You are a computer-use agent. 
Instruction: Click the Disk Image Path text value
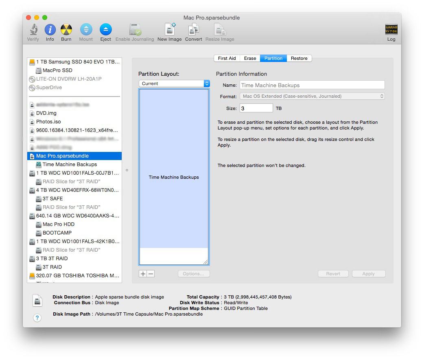point(149,314)
